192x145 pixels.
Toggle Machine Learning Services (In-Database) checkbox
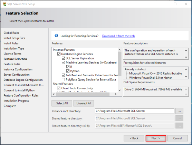63,62
